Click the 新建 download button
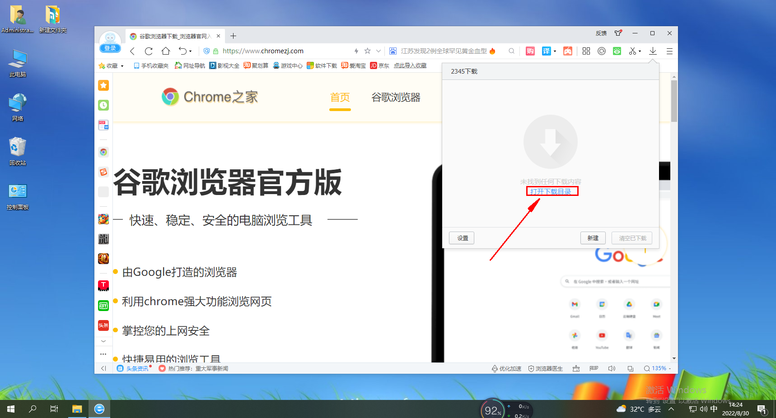This screenshot has height=418, width=776. pyautogui.click(x=593, y=238)
